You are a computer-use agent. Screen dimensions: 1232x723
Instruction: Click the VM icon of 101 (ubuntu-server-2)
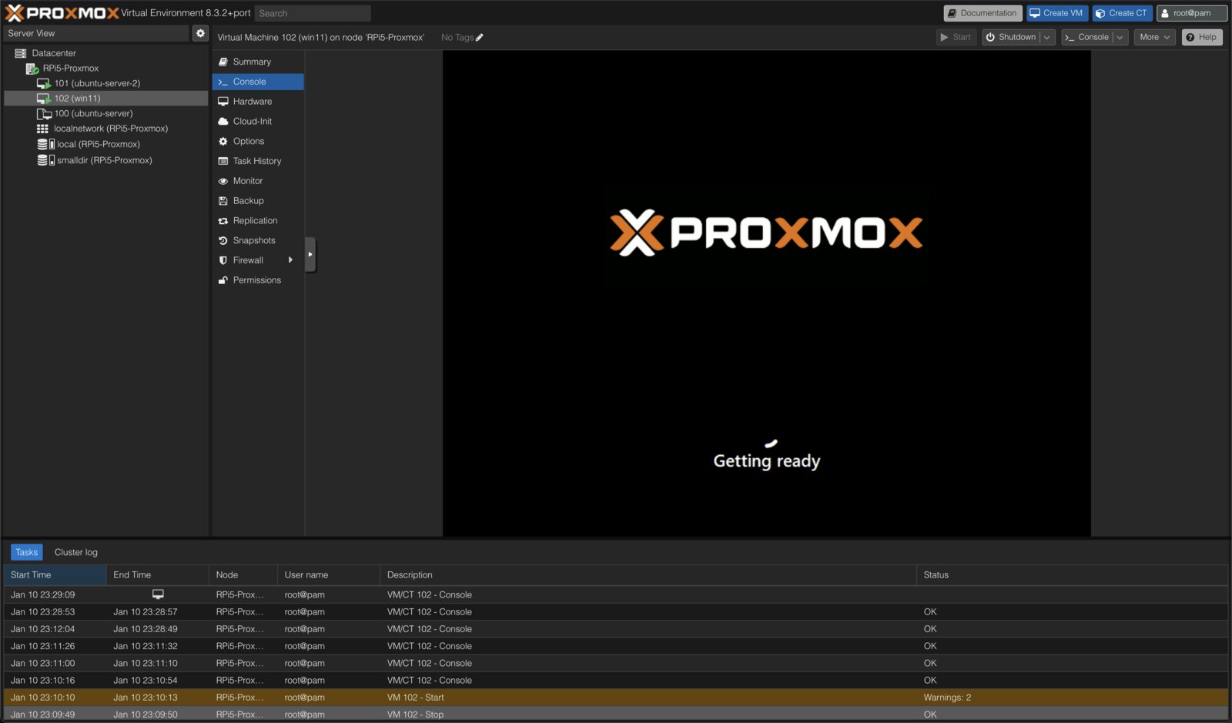point(44,83)
